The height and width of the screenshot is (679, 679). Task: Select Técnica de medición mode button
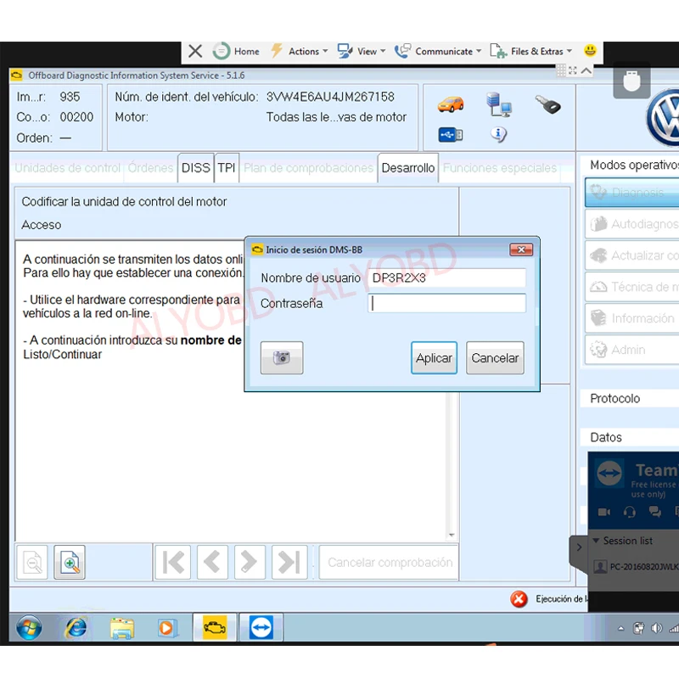click(x=631, y=287)
